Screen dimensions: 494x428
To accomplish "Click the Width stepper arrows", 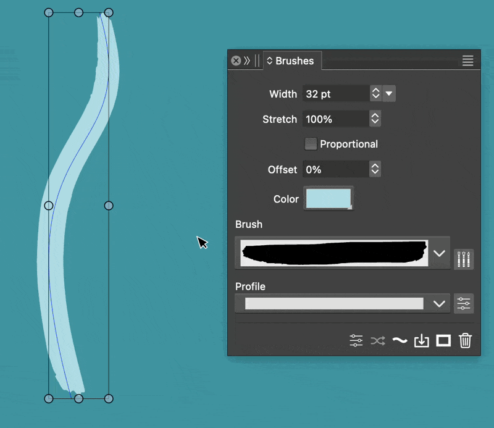I will coord(375,94).
